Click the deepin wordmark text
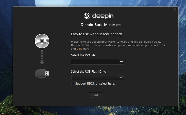Image resolution: width=186 pixels, height=115 pixels. pos(103,16)
